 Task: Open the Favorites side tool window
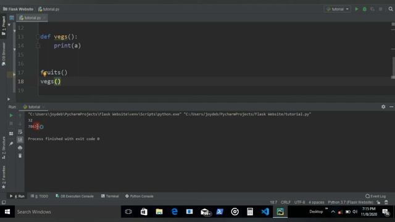click(x=4, y=177)
